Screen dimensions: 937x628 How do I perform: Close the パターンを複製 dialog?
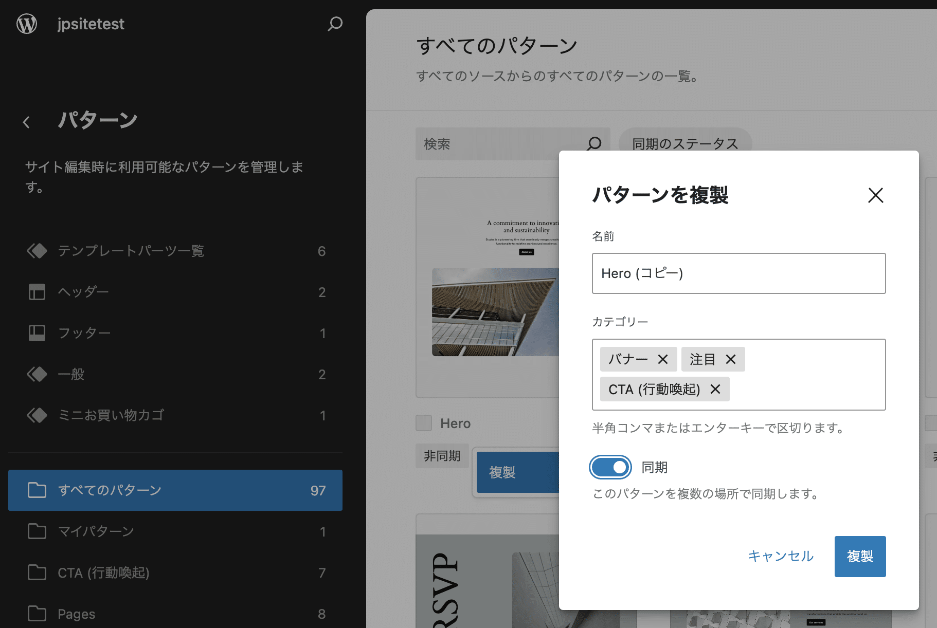[875, 196]
